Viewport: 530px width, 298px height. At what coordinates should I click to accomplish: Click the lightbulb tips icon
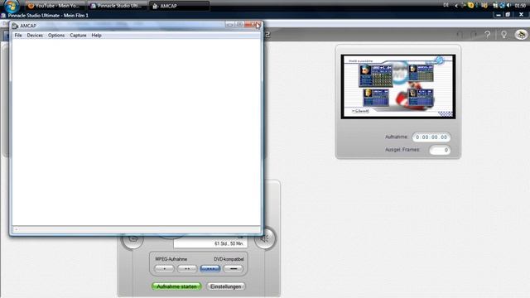pyautogui.click(x=504, y=35)
